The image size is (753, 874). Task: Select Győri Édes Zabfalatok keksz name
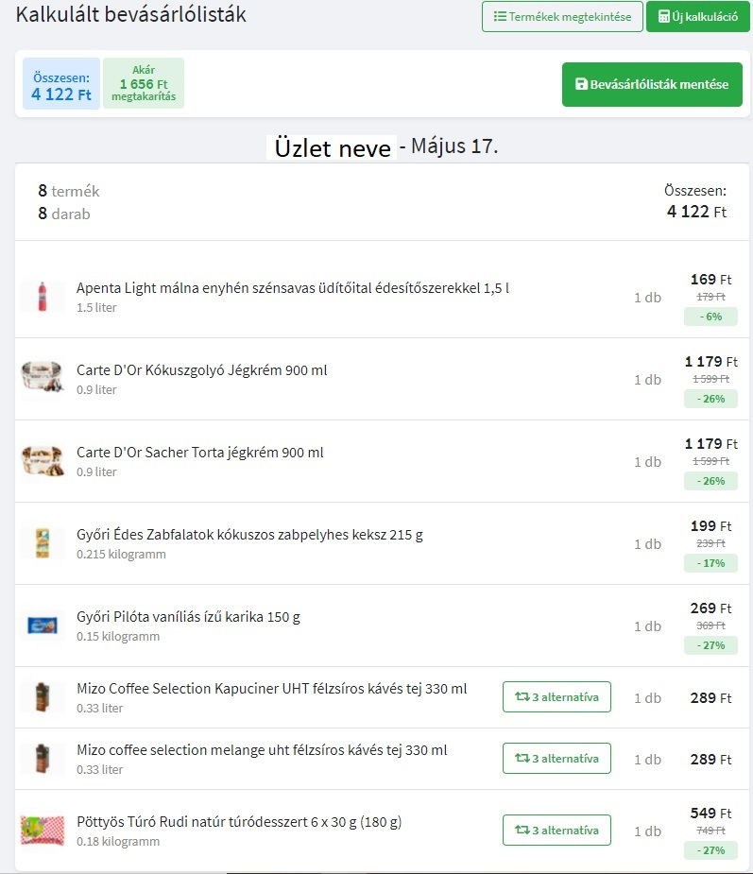(249, 535)
